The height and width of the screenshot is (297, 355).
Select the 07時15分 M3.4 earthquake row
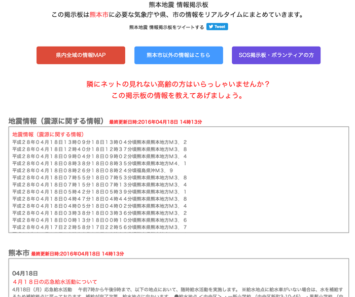pos(99,185)
